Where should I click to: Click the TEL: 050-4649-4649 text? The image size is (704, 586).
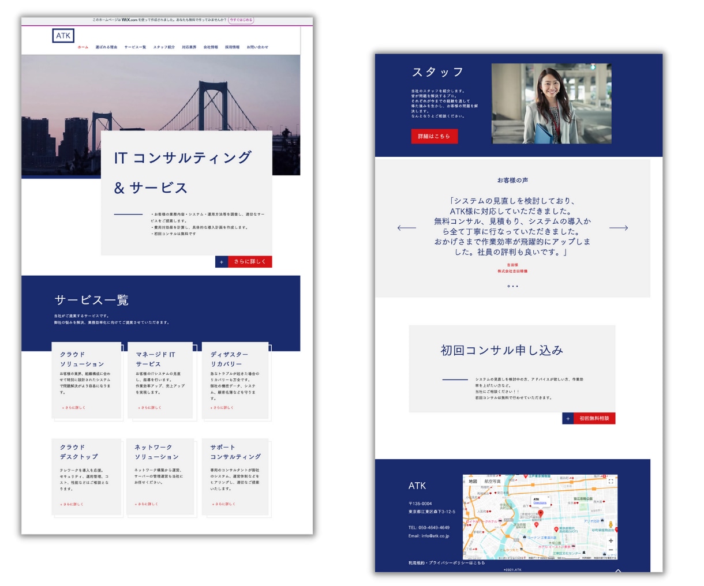point(429,528)
